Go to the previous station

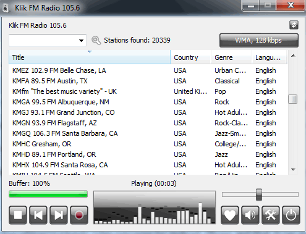coord(38,215)
